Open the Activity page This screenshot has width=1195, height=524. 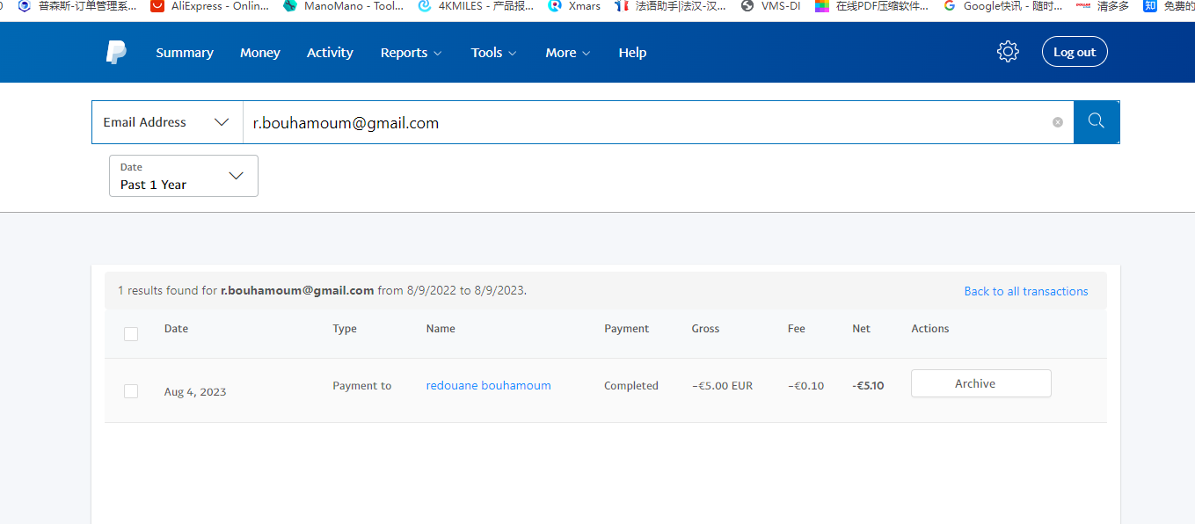(330, 53)
